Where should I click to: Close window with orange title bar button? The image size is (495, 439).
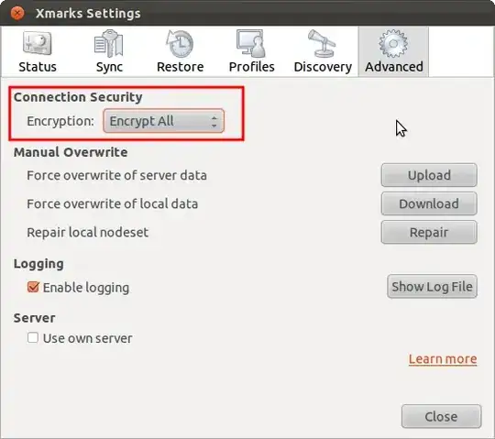coord(17,13)
